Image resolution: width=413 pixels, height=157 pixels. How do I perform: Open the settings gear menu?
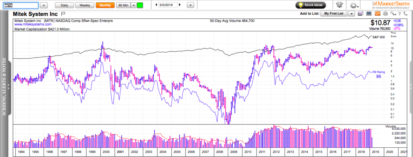coord(354,5)
